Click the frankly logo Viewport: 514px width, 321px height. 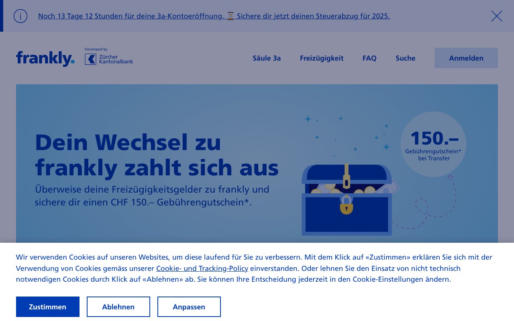(x=45, y=58)
